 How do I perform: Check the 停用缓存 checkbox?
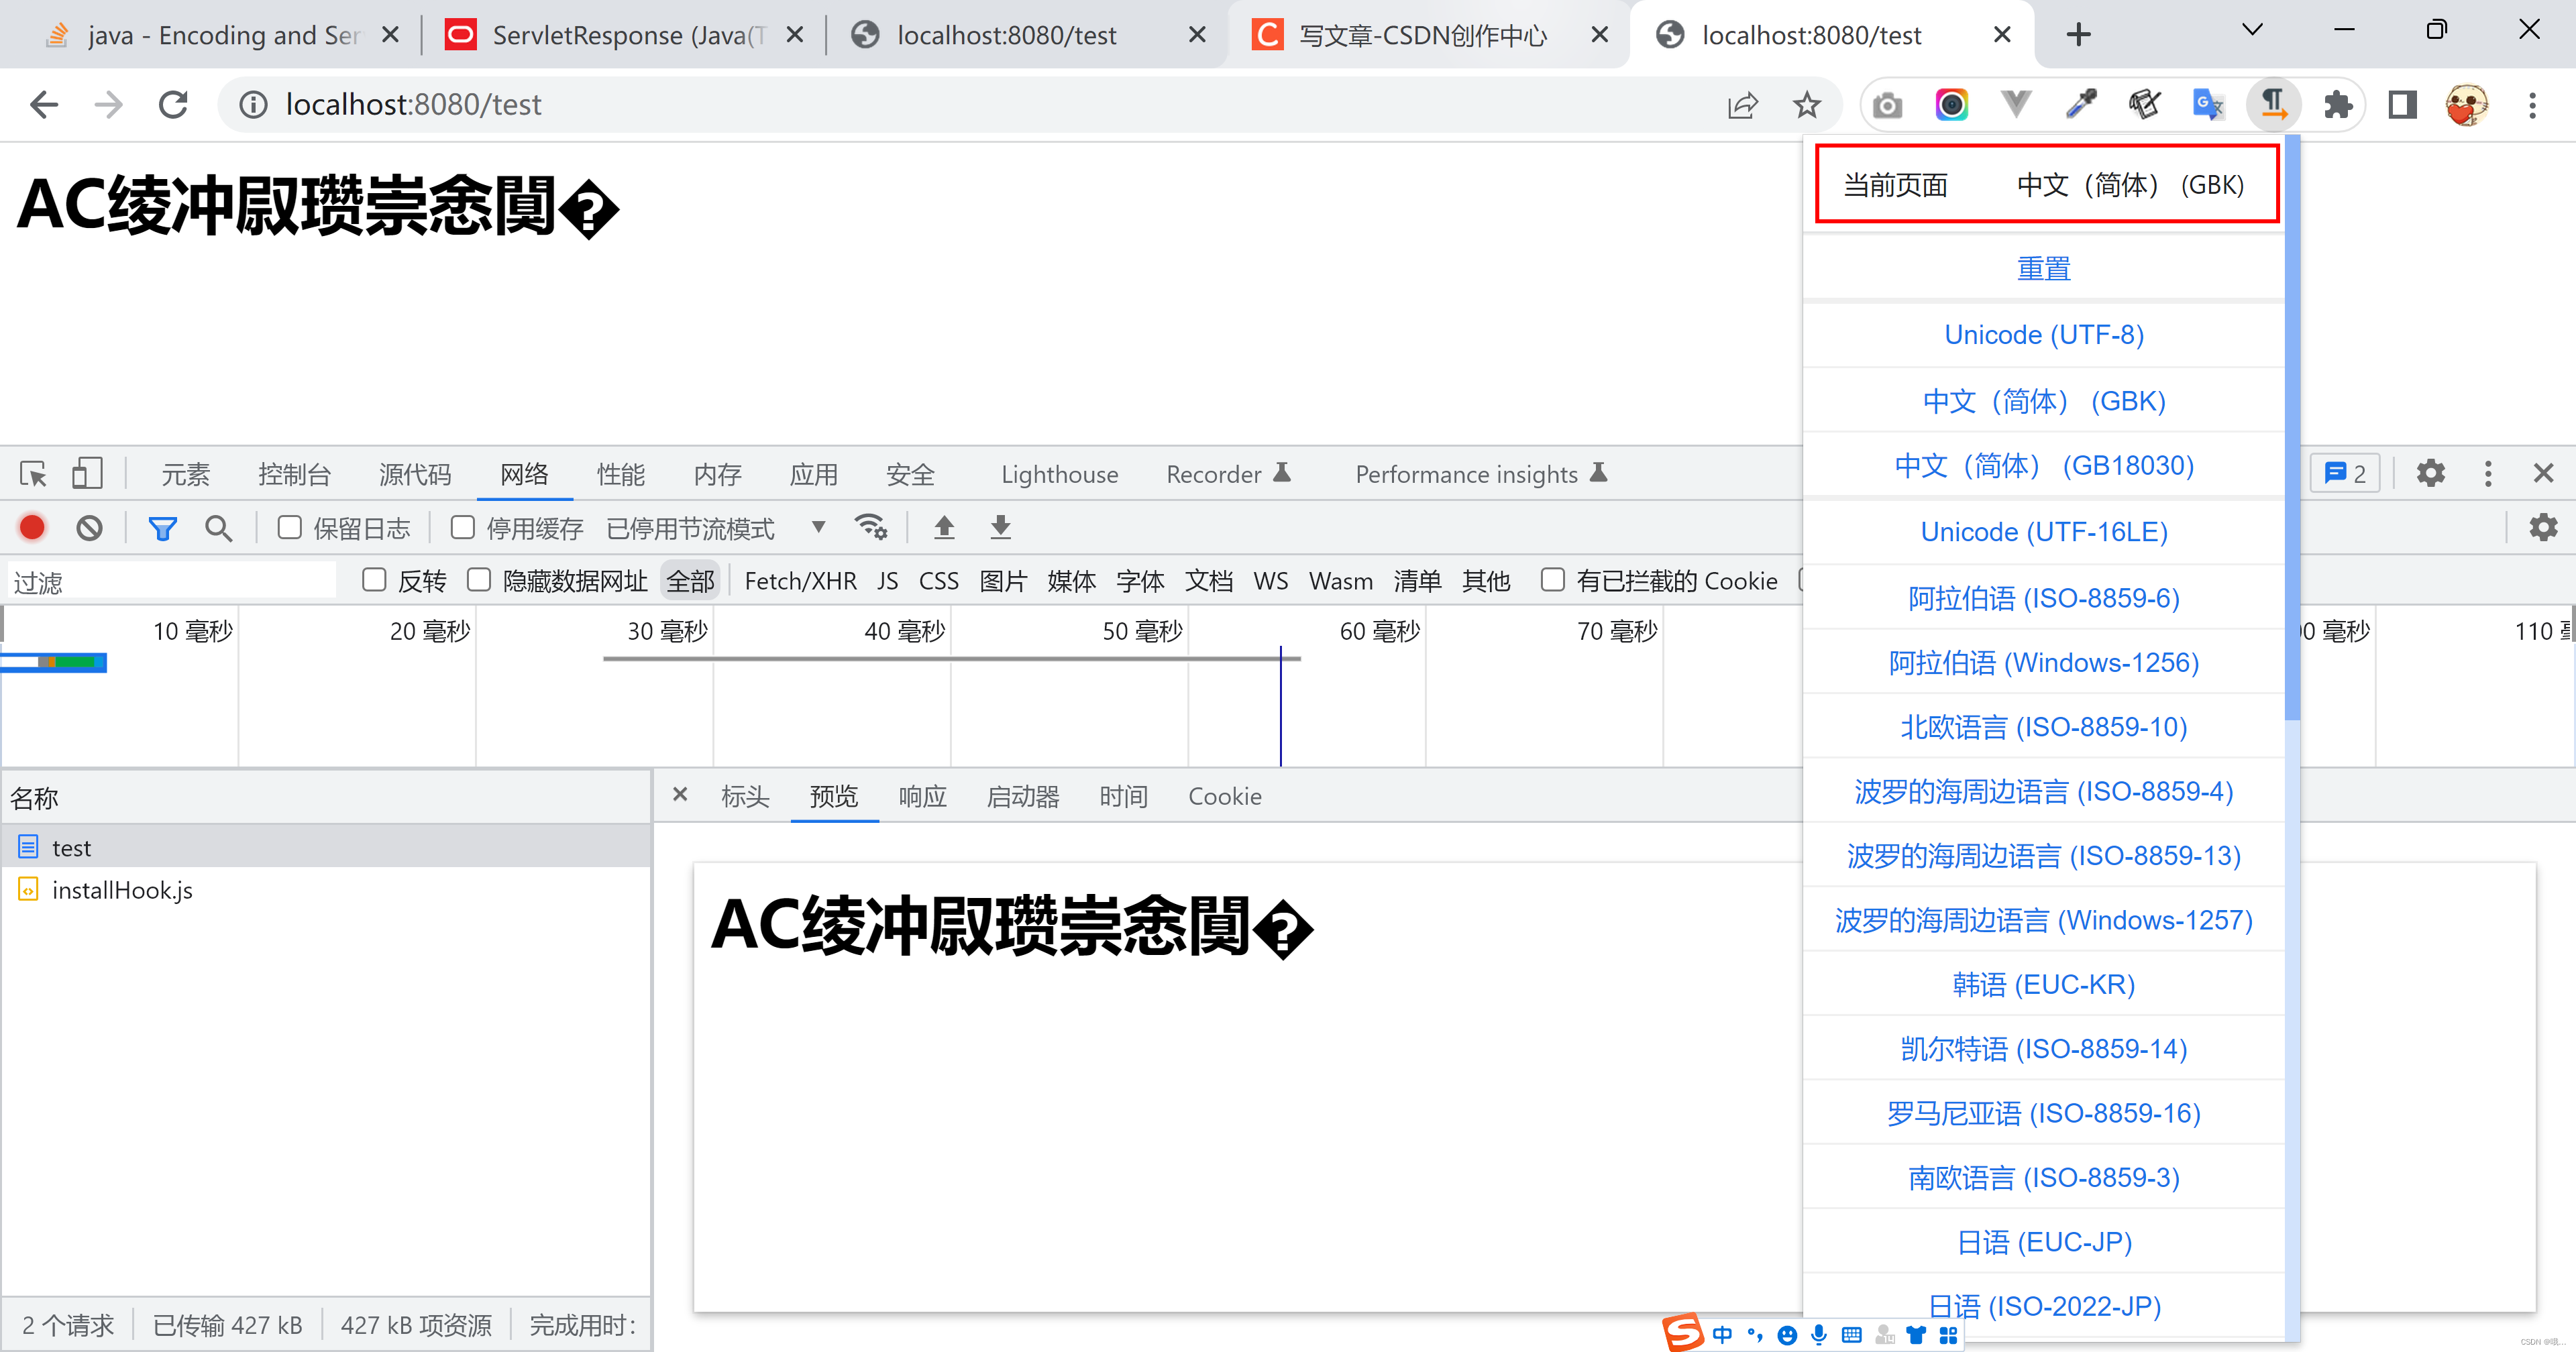[462, 527]
